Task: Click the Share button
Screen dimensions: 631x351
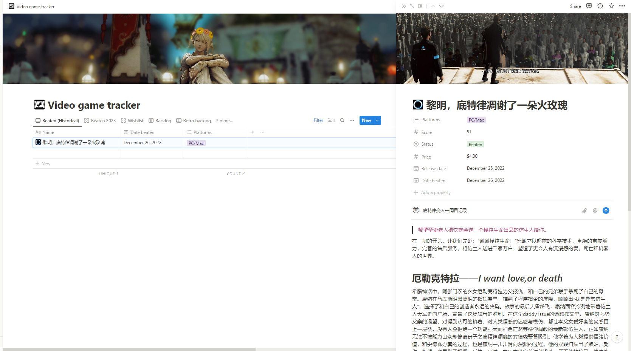Action: pyautogui.click(x=575, y=6)
